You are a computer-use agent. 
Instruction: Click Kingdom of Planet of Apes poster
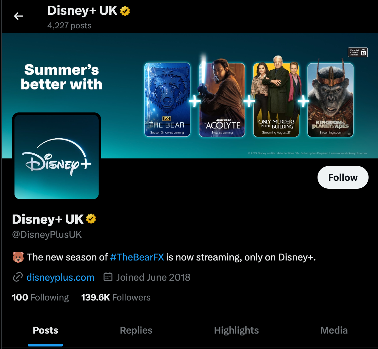pos(330,100)
